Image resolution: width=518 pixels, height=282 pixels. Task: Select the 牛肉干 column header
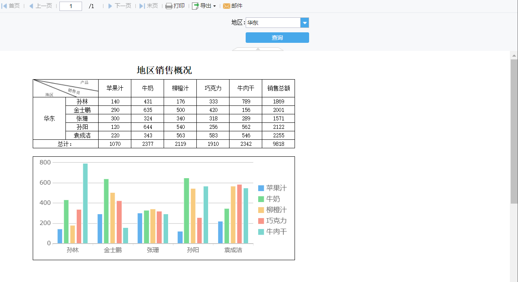click(246, 88)
